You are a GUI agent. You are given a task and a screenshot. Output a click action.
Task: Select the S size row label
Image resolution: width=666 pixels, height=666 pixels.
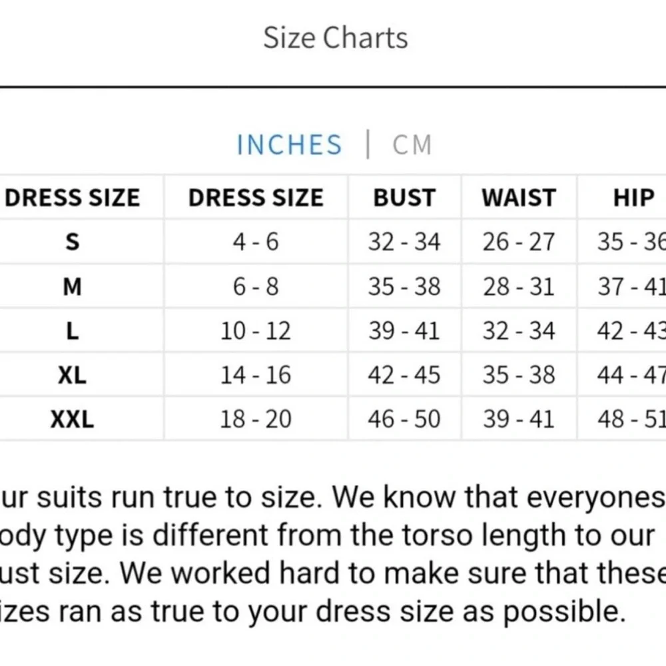click(72, 242)
